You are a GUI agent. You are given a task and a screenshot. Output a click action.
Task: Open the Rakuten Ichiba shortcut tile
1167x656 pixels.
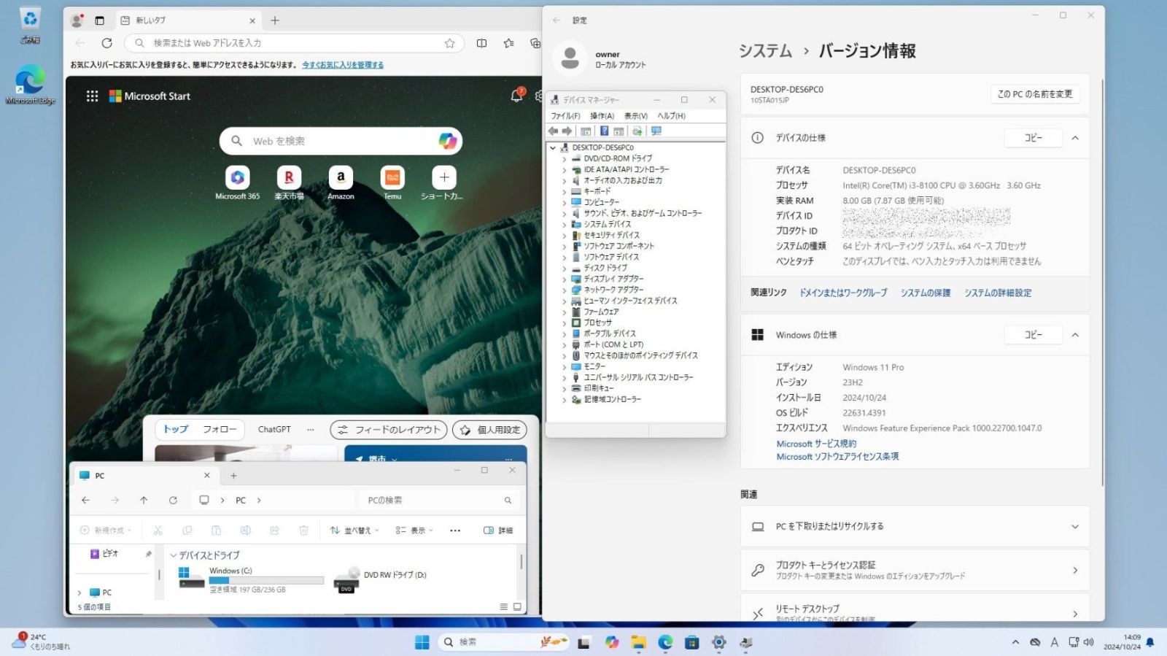(289, 182)
